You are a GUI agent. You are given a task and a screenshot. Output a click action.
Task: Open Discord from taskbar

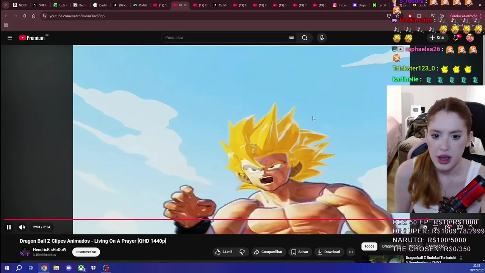point(69,268)
